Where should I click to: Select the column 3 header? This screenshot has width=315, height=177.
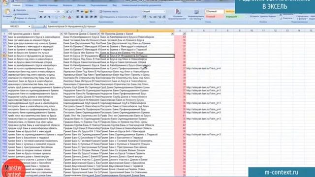(x=137, y=30)
